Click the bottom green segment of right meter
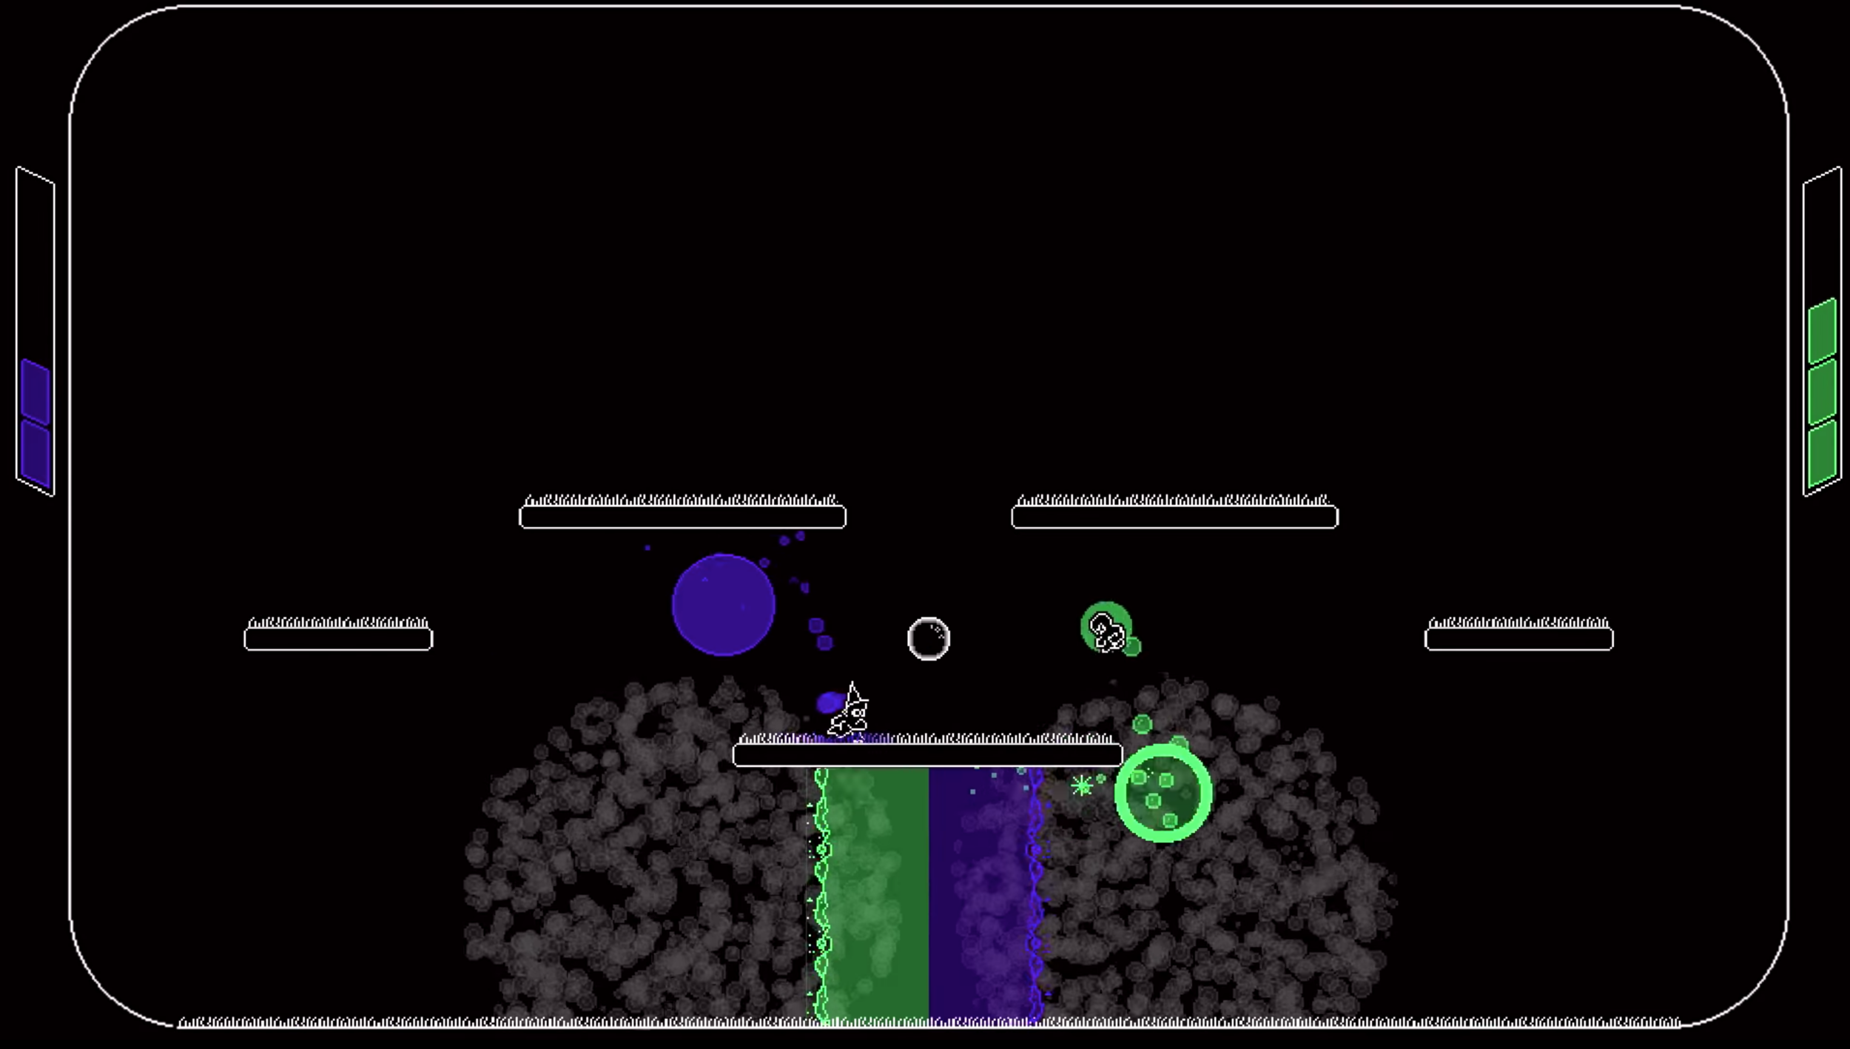This screenshot has width=1850, height=1049. click(x=1822, y=454)
